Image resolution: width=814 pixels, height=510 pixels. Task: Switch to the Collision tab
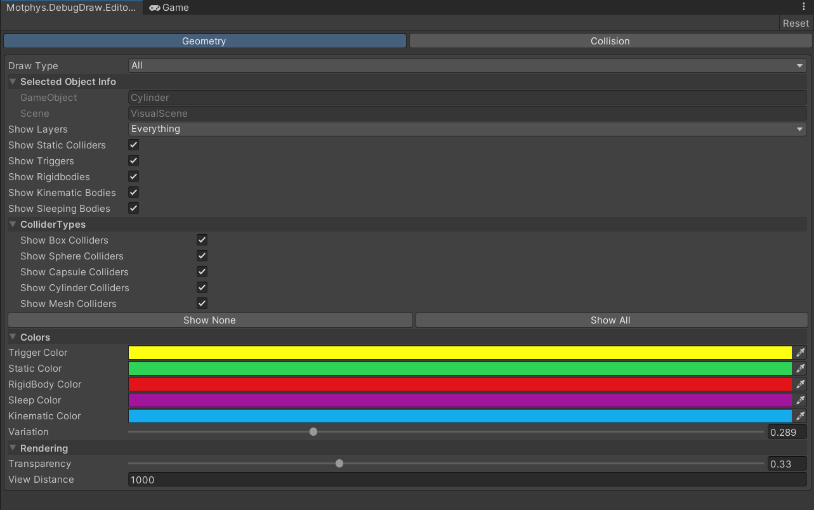(x=610, y=41)
